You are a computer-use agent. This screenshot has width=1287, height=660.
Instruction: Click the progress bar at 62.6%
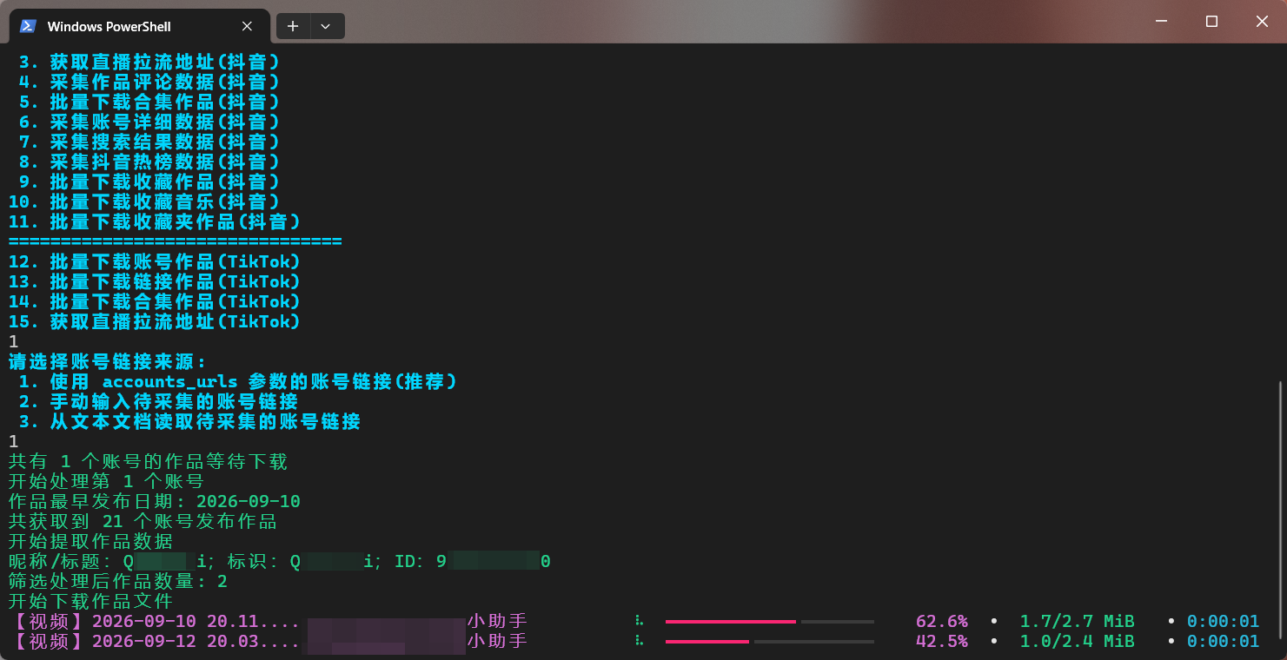click(x=770, y=621)
